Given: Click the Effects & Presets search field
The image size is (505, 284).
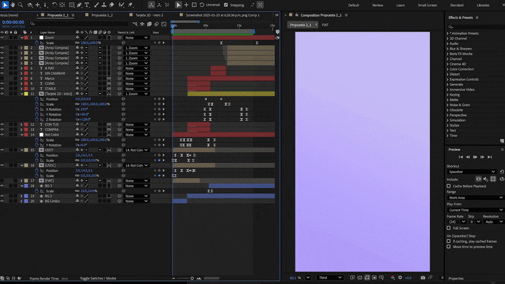Looking at the screenshot, I should click(476, 27).
